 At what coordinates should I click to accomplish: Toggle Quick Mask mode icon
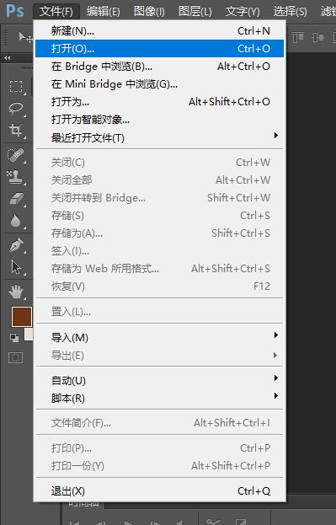point(15,357)
